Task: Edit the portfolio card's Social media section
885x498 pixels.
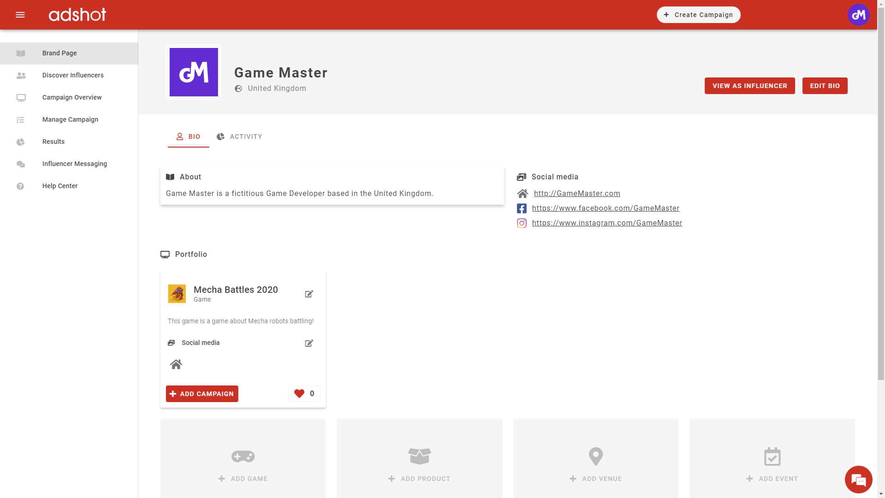Action: 309,343
